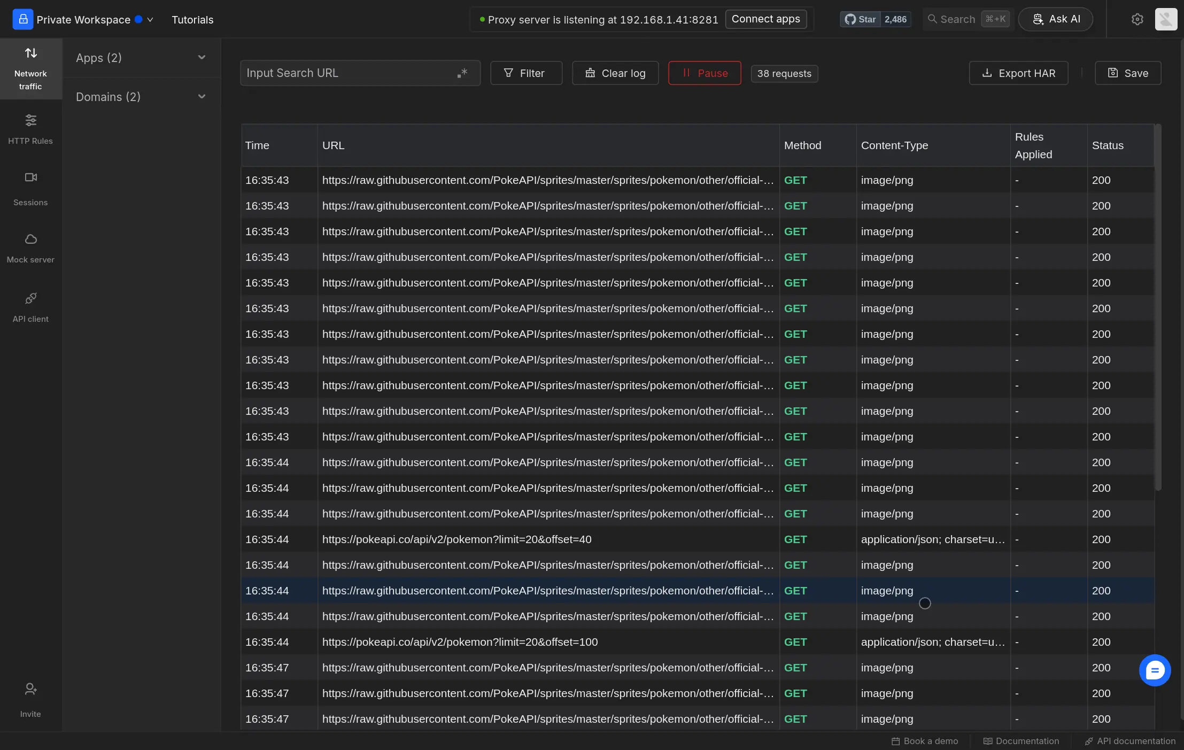Open the API client section
This screenshot has width=1184, height=750.
(30, 307)
